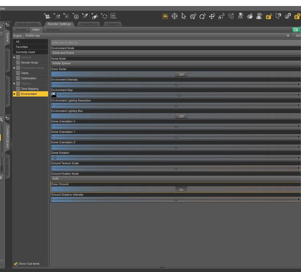Expand the Progressive Rendering group arrow

[x=14, y=68]
